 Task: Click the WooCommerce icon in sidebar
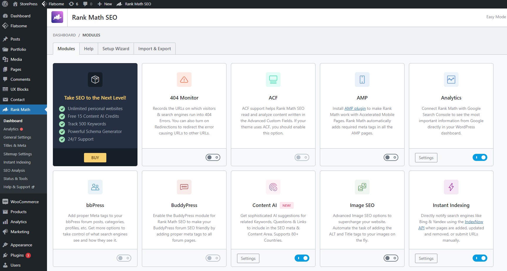click(x=5, y=202)
